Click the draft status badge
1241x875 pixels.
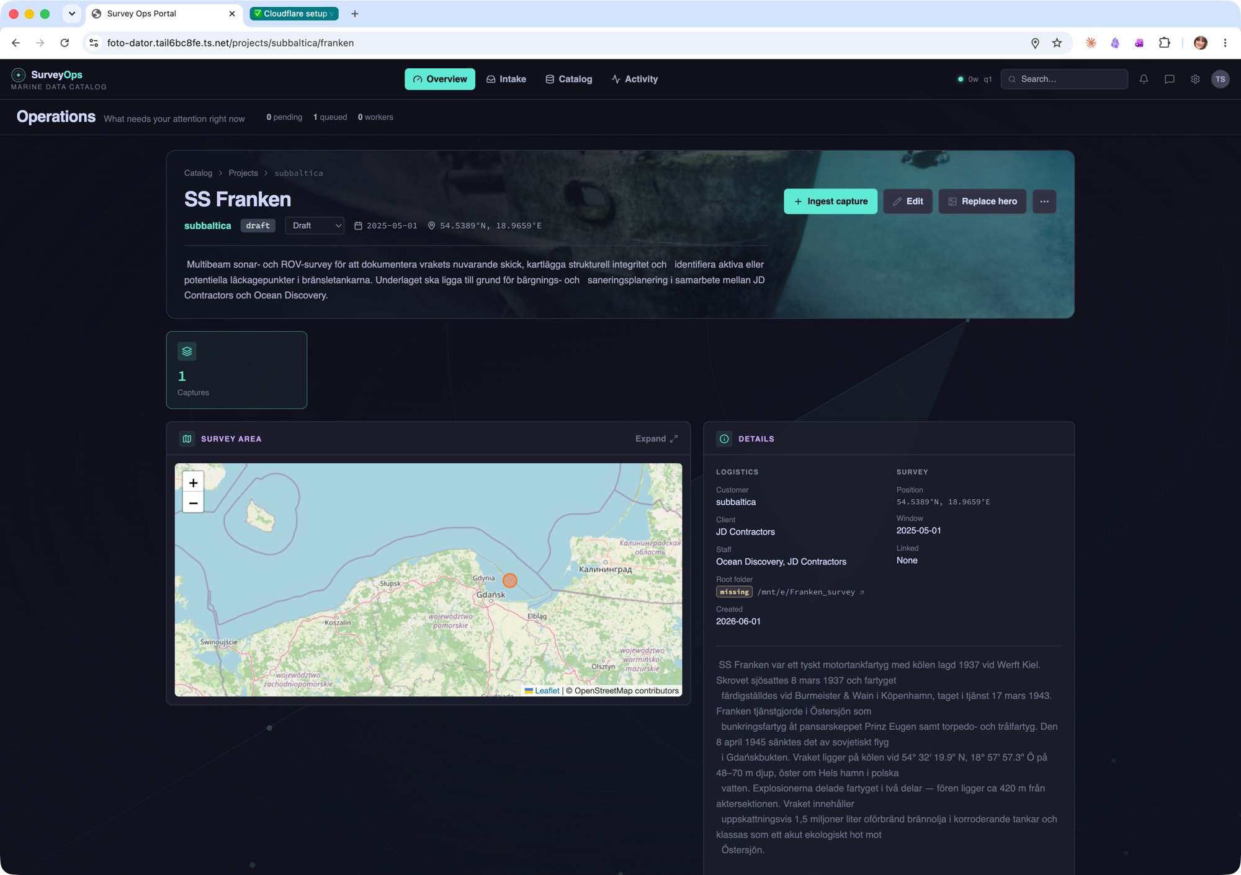pos(258,226)
